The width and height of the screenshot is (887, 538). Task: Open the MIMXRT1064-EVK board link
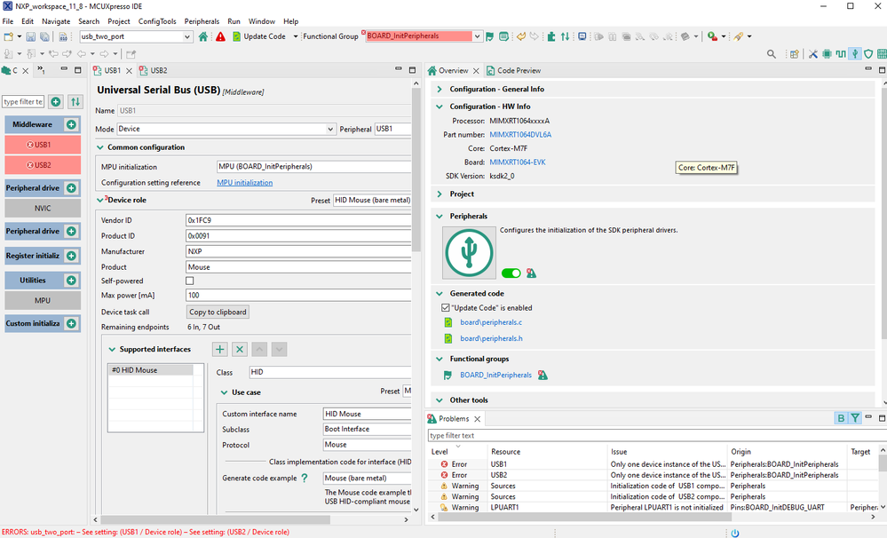coord(518,162)
